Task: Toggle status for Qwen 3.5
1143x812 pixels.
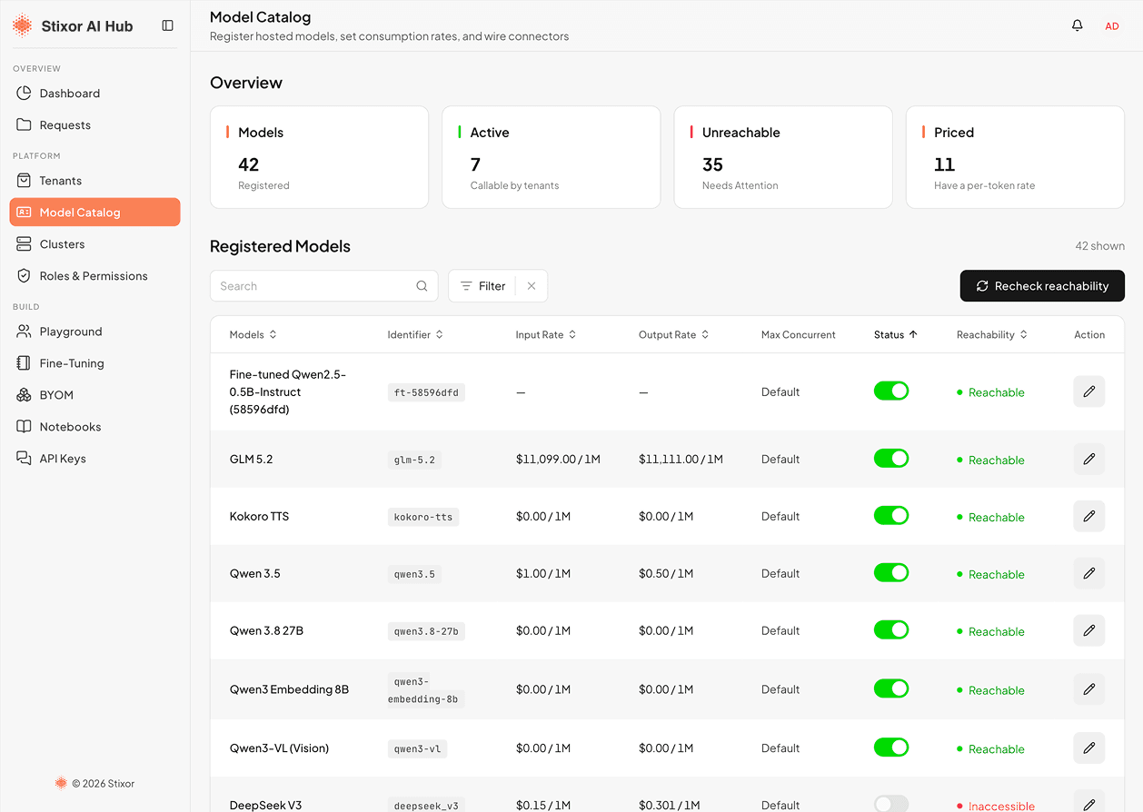Action: (891, 572)
